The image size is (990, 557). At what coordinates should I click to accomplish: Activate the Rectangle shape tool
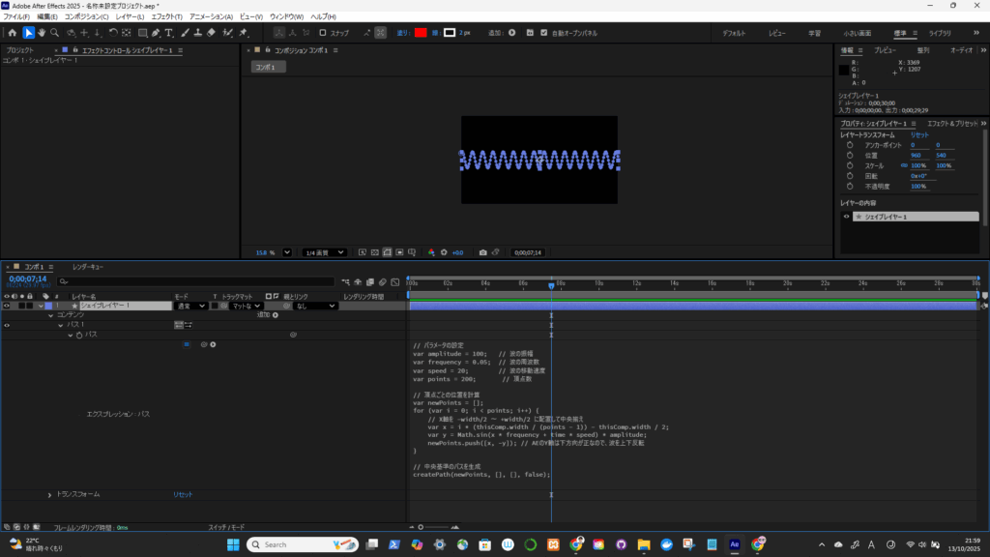(142, 33)
